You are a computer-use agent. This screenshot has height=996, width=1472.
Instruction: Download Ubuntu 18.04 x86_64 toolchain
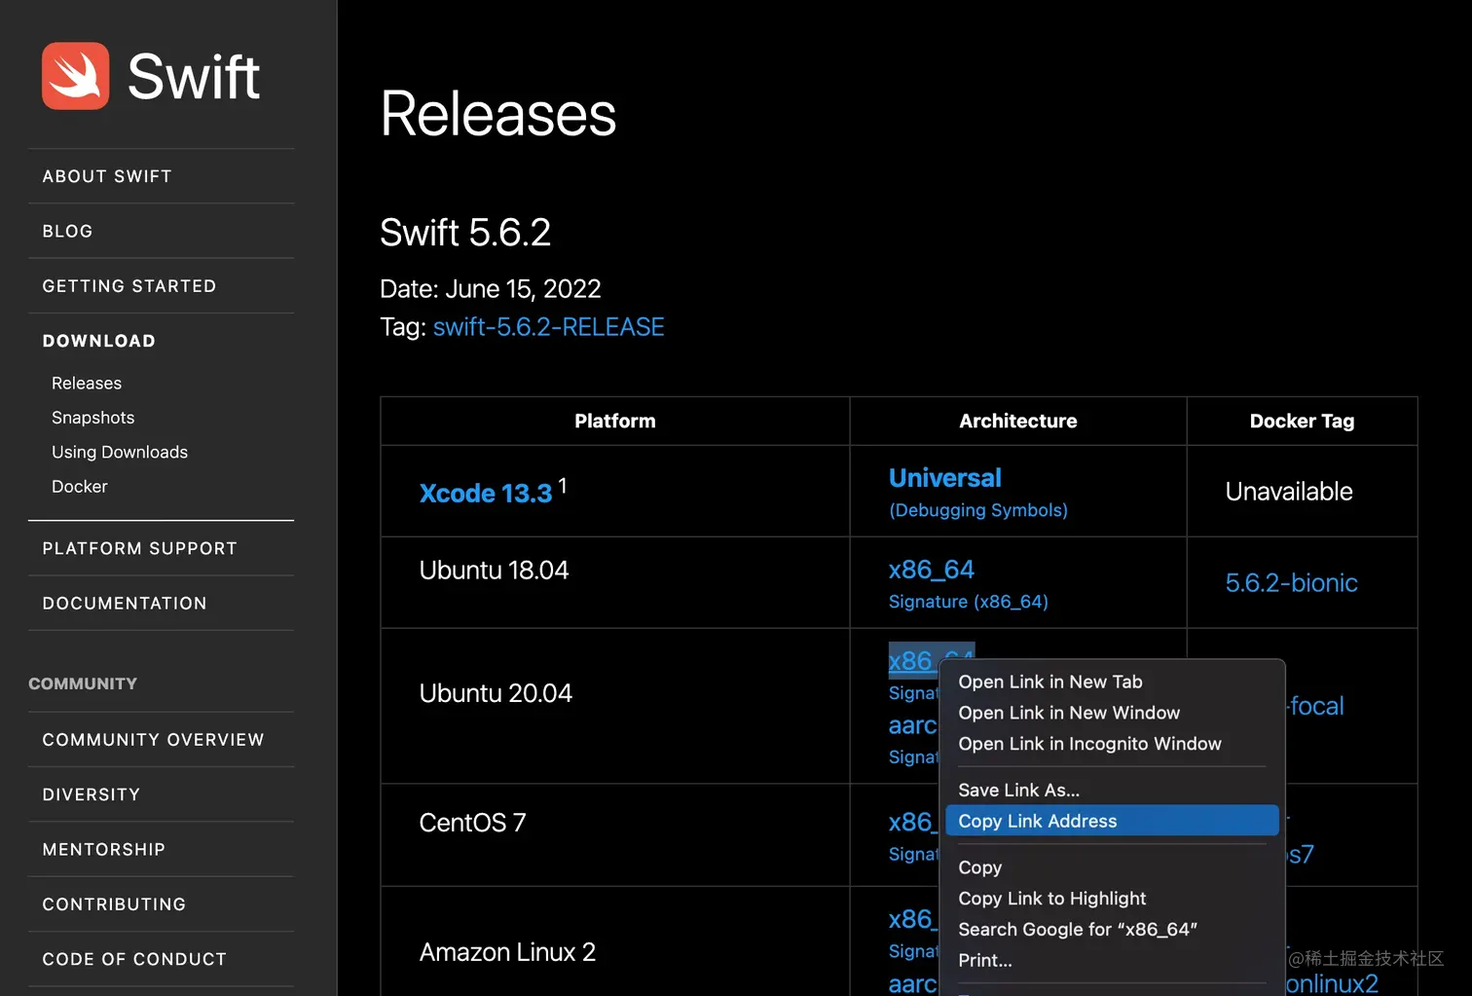(932, 570)
